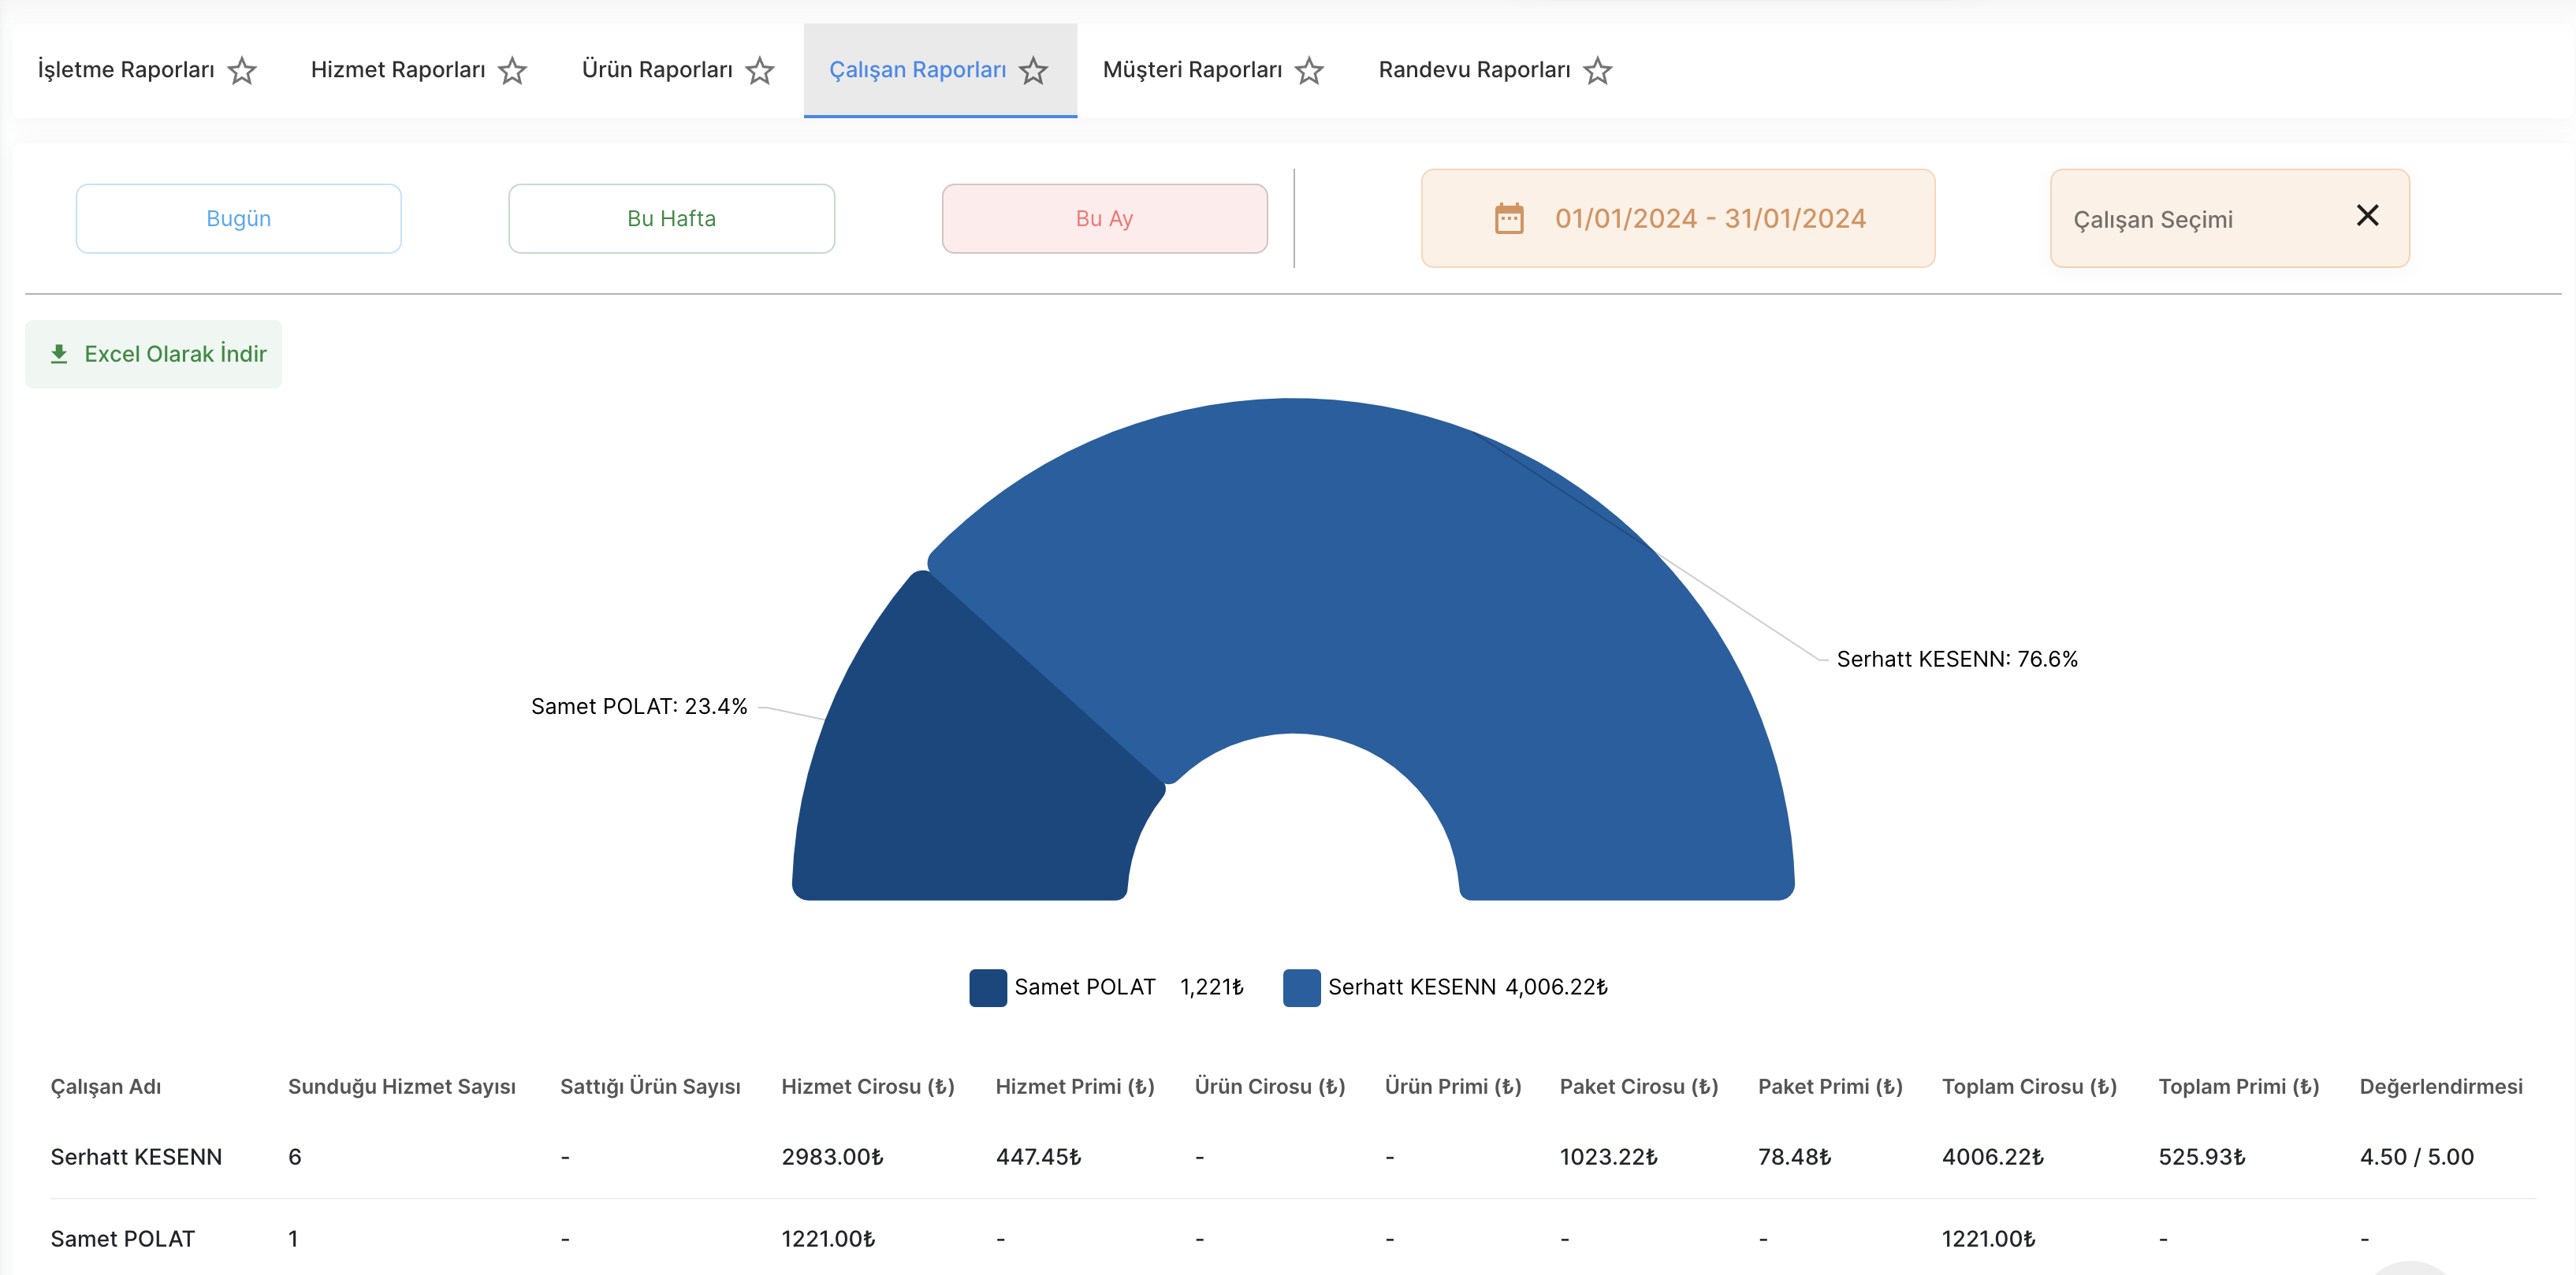Click Hizmet Primi (₺) column header
The height and width of the screenshot is (1275, 2576).
pyautogui.click(x=1075, y=1086)
